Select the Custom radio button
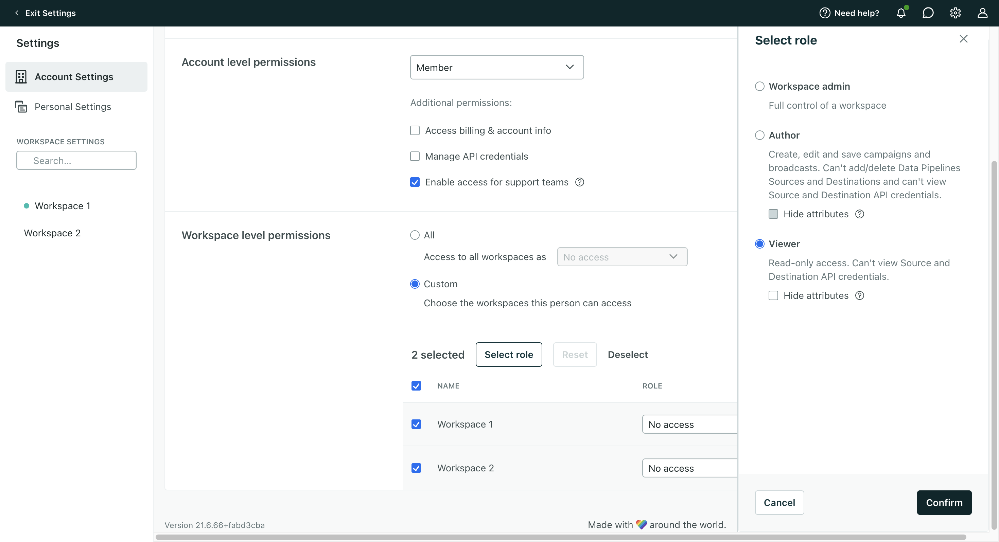The height and width of the screenshot is (542, 999). click(415, 284)
